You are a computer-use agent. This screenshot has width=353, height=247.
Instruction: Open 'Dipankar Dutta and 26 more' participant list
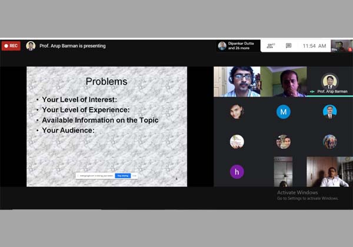(238, 46)
